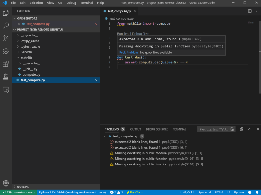Open the Source Control view

pos(6,38)
